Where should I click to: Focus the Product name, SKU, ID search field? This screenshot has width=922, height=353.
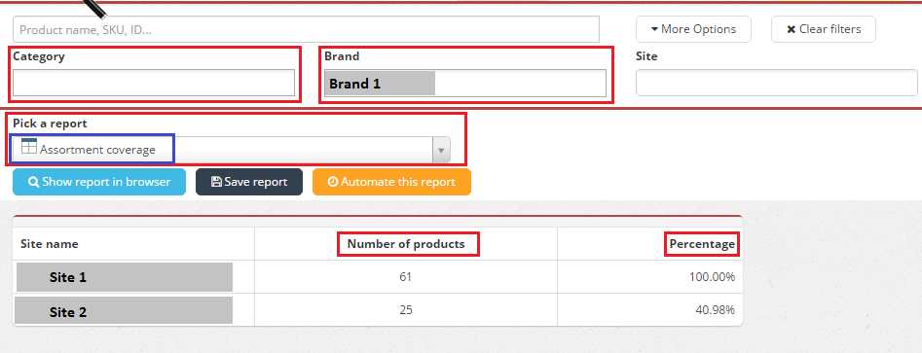click(306, 29)
